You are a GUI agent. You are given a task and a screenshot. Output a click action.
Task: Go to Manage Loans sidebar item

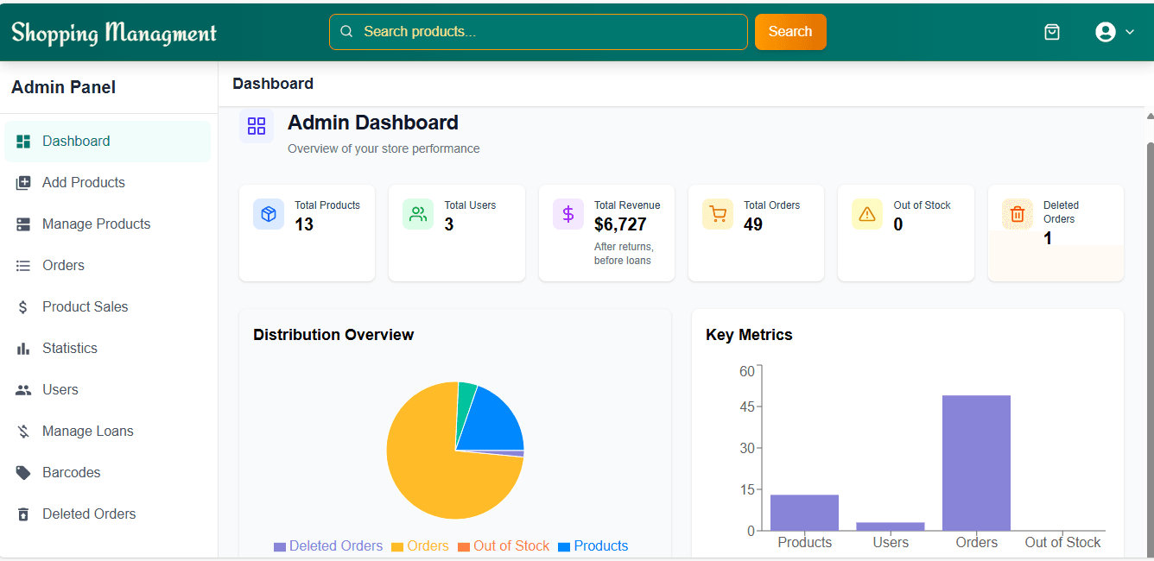[x=87, y=431]
